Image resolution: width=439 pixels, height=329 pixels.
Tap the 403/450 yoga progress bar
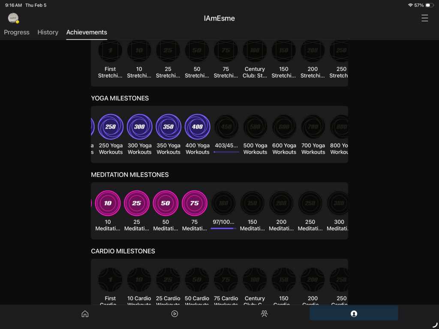click(226, 152)
